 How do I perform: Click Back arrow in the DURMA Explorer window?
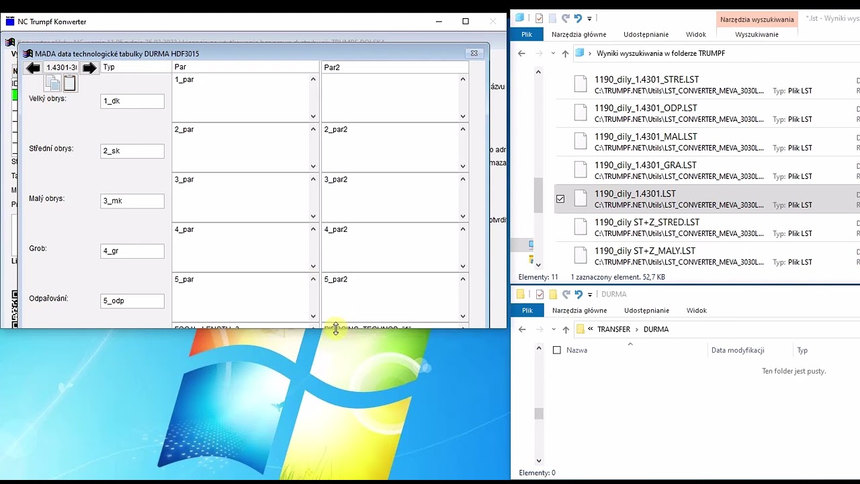point(522,329)
